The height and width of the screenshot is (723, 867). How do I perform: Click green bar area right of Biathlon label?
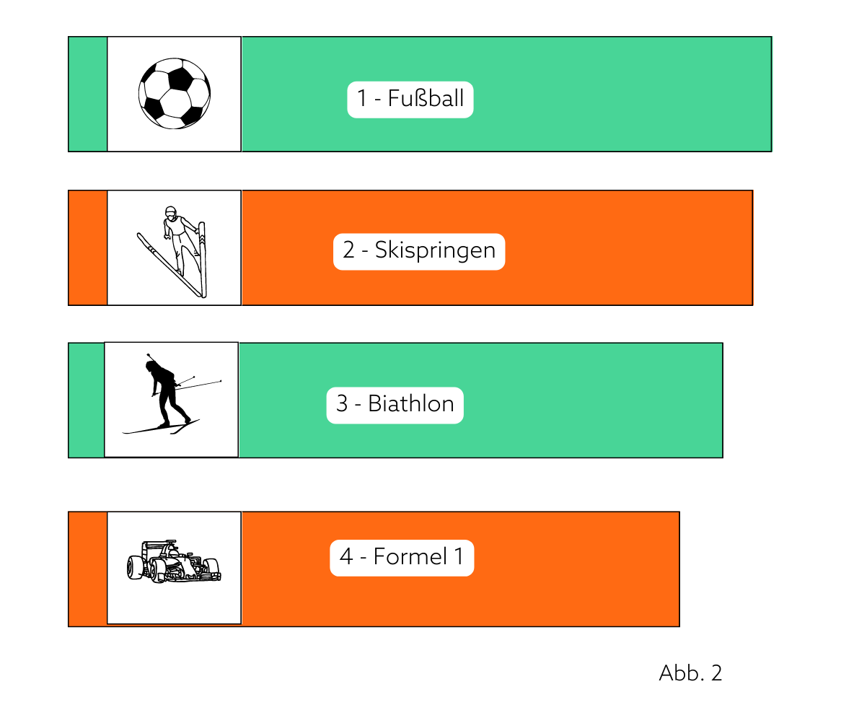click(593, 400)
